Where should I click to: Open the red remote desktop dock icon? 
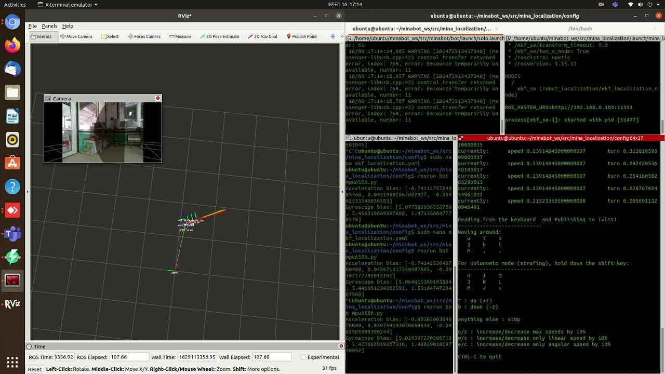(12, 210)
